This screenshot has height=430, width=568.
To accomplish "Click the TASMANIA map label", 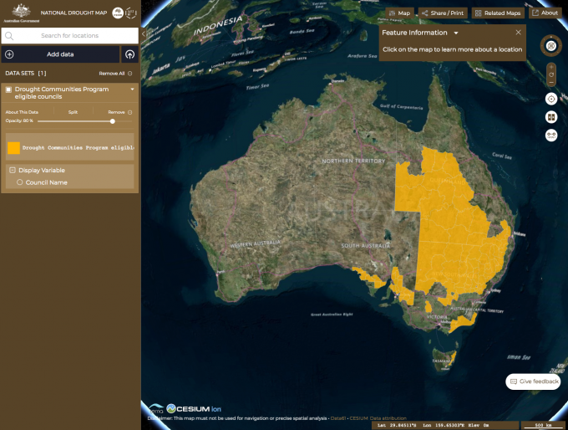I will 441,361.
